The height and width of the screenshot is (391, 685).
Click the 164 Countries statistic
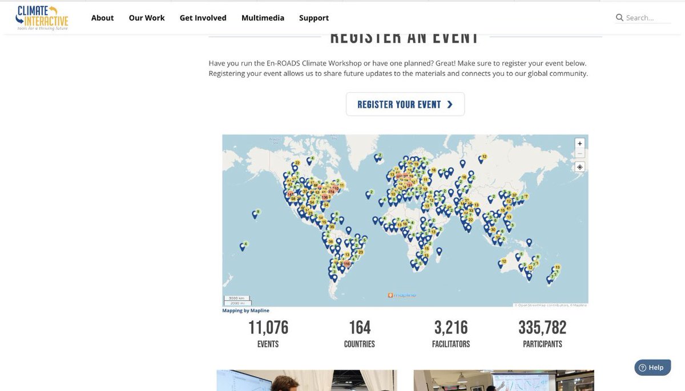click(360, 333)
